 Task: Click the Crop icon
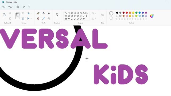point(23,13)
